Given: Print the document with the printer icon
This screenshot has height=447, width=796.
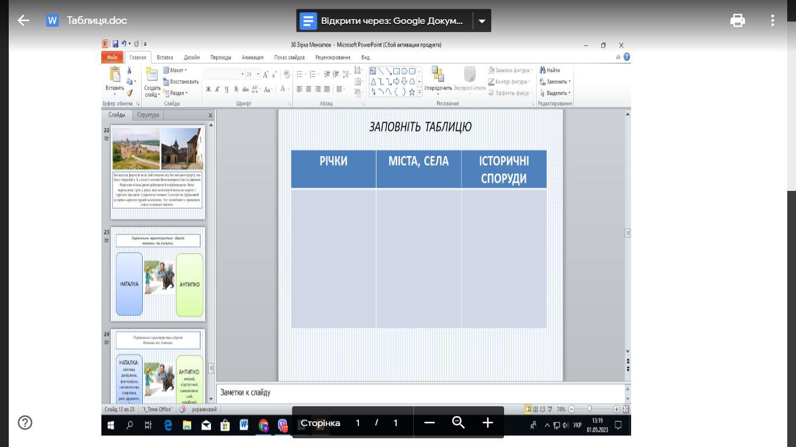Looking at the screenshot, I should click(x=738, y=20).
